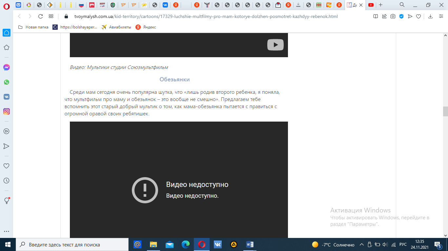Open File Explorer on taskbar

(153, 244)
